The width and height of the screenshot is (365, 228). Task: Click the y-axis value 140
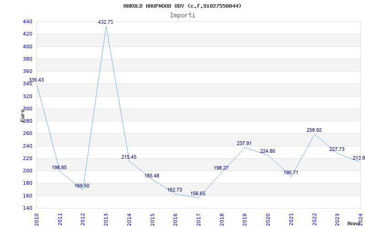27,208
